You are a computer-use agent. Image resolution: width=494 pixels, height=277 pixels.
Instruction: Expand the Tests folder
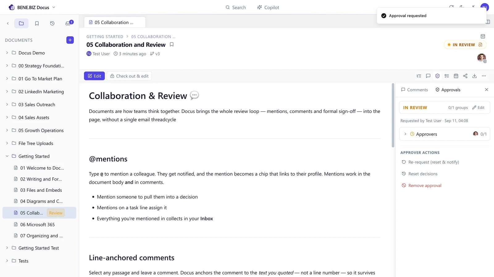pyautogui.click(x=7, y=261)
